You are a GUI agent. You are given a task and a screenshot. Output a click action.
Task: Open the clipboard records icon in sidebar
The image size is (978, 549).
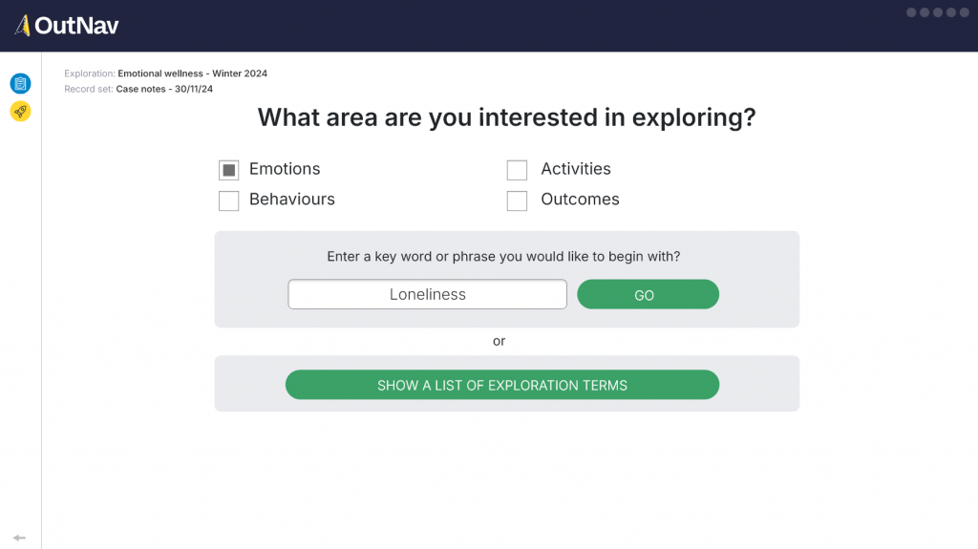(x=20, y=83)
